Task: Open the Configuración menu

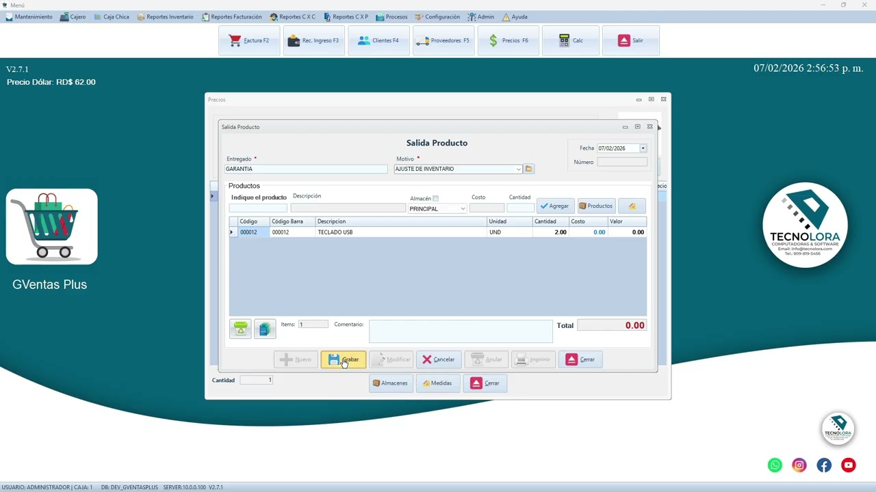Action: [x=438, y=16]
